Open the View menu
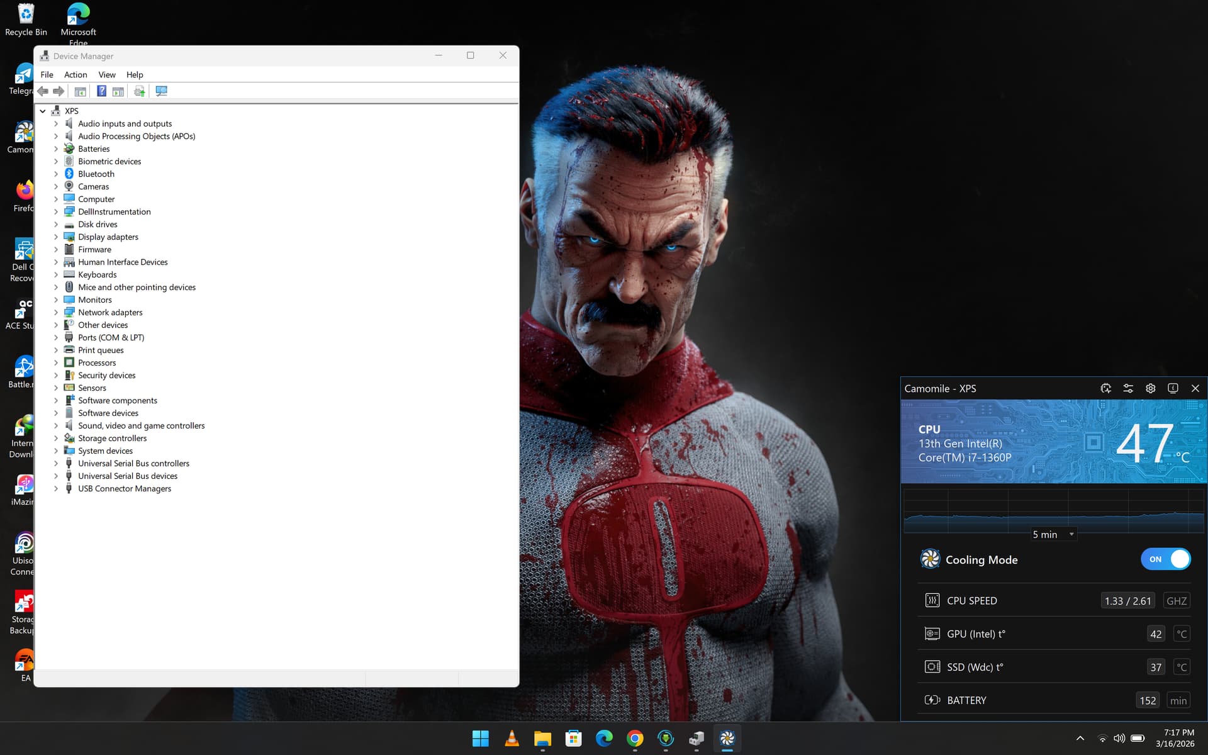 (107, 75)
